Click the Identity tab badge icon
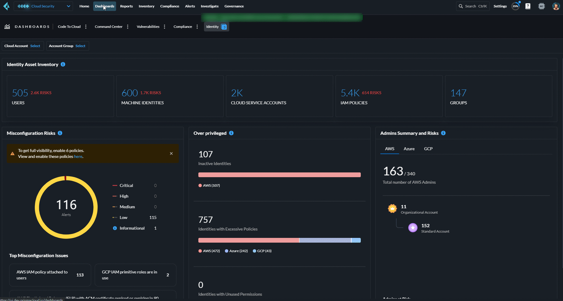563x301 pixels. [x=224, y=27]
